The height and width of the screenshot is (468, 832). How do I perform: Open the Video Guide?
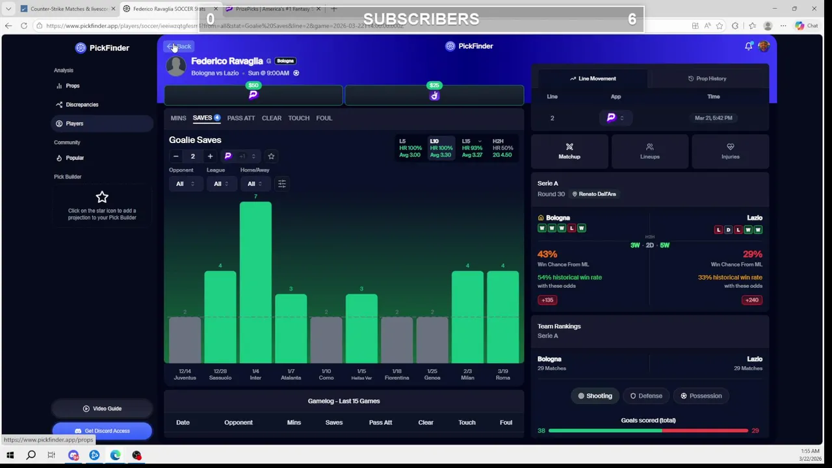click(102, 409)
